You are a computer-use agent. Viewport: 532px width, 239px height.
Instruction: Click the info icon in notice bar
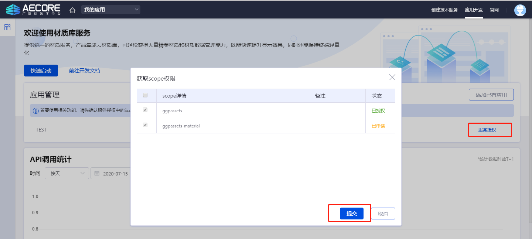coord(36,110)
